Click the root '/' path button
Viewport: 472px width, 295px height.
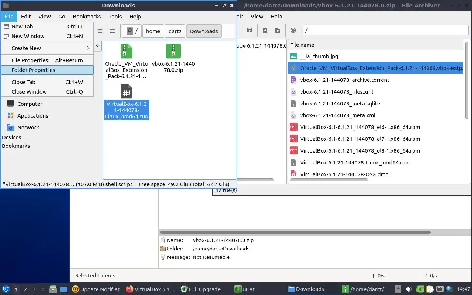[x=132, y=31]
